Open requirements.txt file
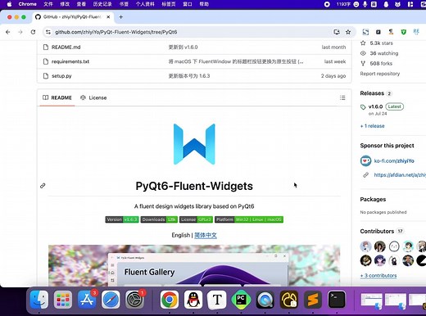The image size is (426, 316). tap(70, 61)
